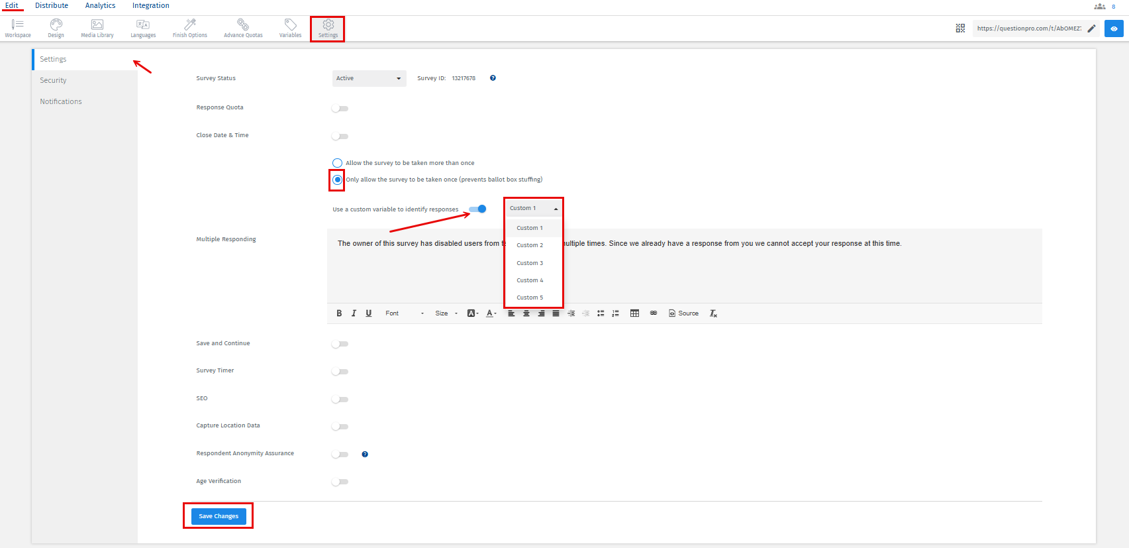1129x548 pixels.
Task: Select Settings in the left sidebar
Action: pyautogui.click(x=85, y=59)
